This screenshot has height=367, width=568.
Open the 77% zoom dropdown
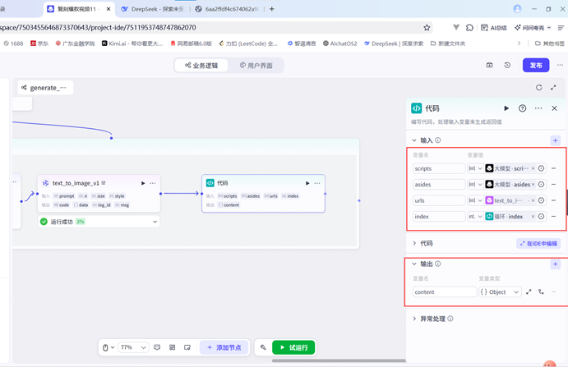tap(133, 347)
